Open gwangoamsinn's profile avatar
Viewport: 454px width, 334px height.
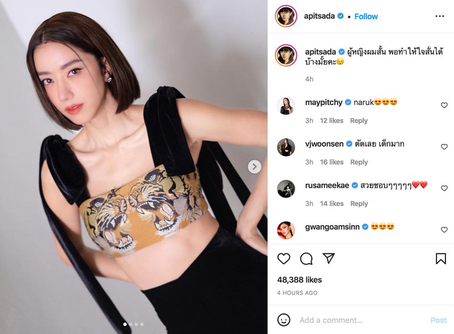tap(286, 230)
